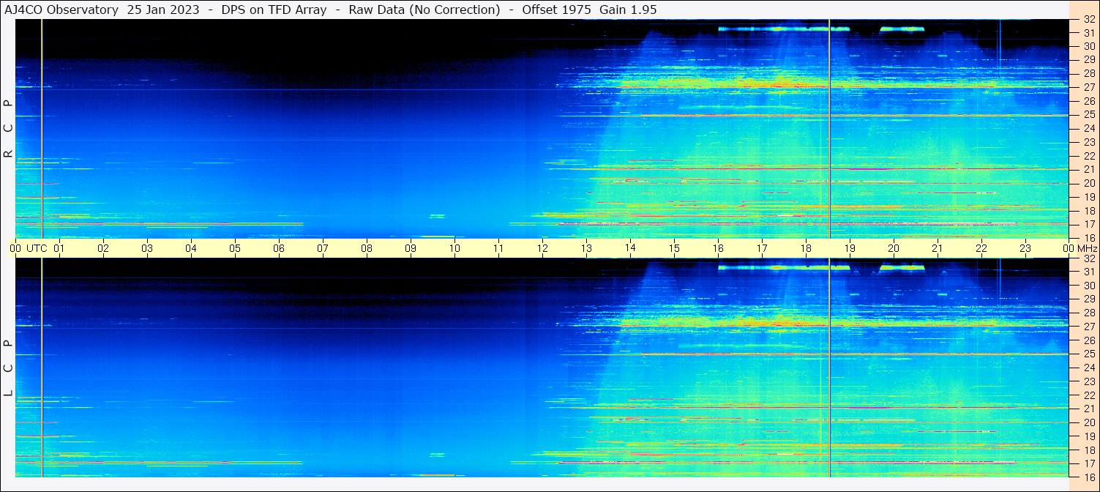
Task: Click hour label "01" on the time axis
Action: tap(59, 248)
